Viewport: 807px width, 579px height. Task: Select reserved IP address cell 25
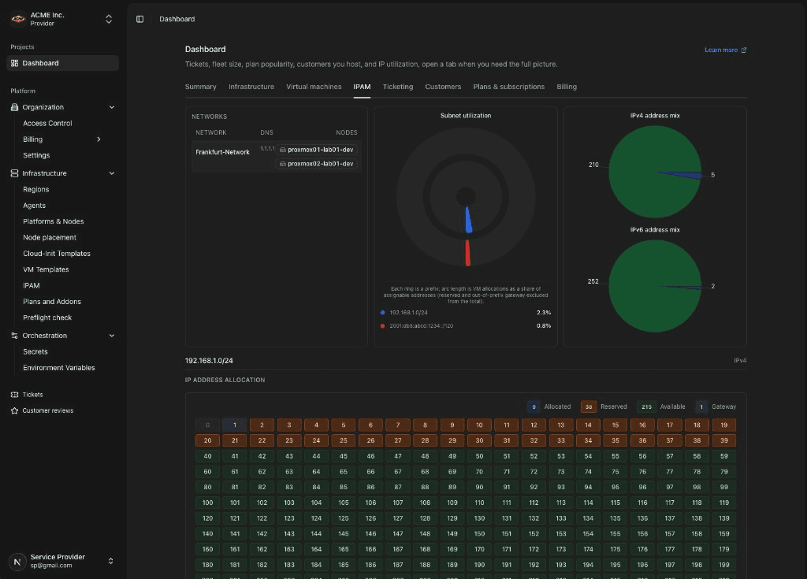click(344, 440)
